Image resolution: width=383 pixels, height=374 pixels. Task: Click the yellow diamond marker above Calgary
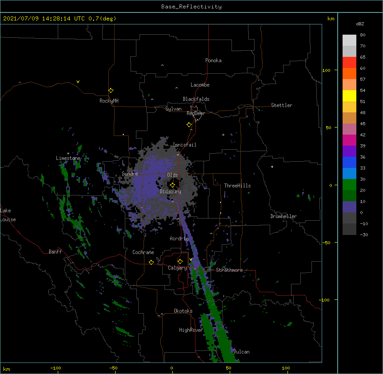[x=180, y=262]
